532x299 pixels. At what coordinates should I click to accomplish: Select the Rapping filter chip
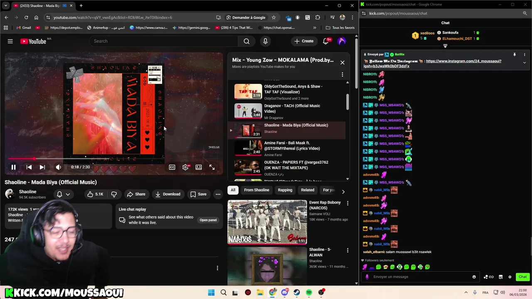pyautogui.click(x=285, y=190)
